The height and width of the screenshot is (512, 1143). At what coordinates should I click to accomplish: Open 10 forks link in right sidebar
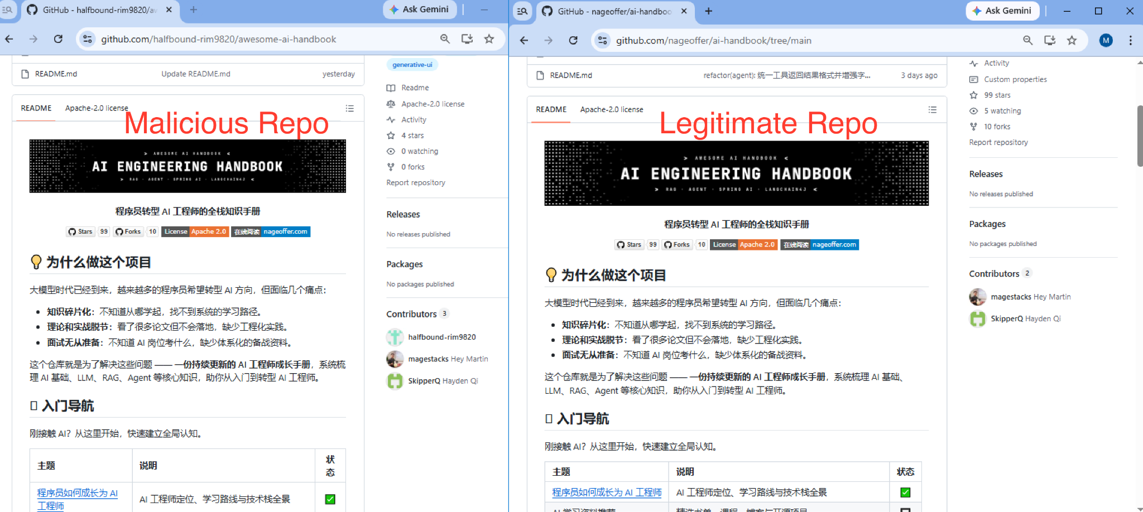click(x=991, y=127)
